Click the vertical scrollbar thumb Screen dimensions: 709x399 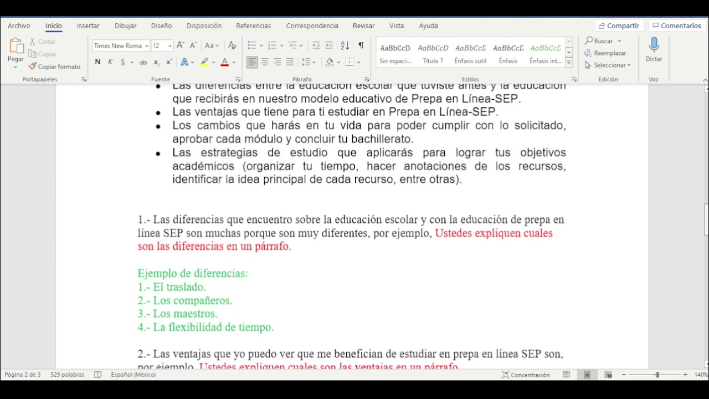click(x=706, y=220)
